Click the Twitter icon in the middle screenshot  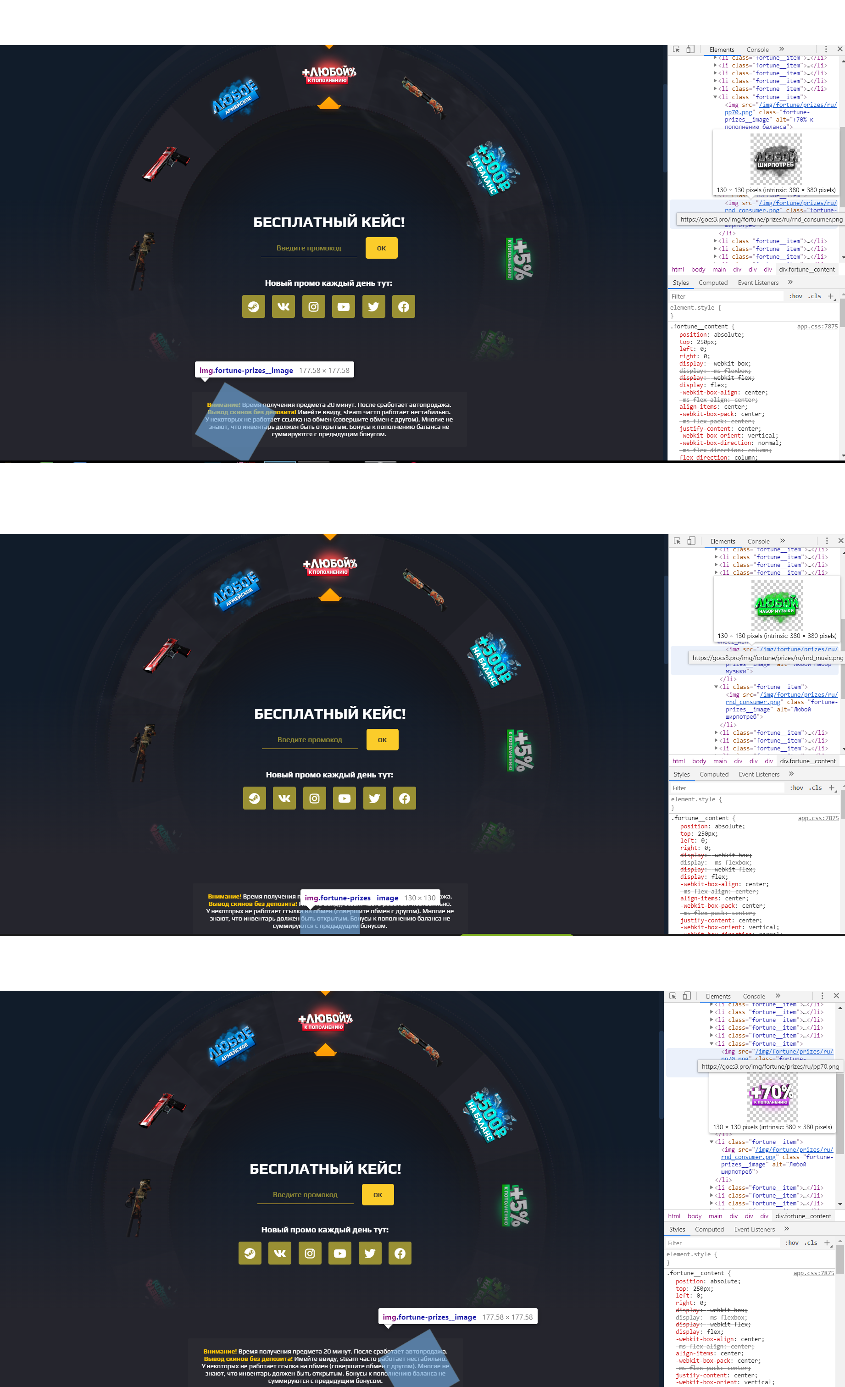point(374,798)
